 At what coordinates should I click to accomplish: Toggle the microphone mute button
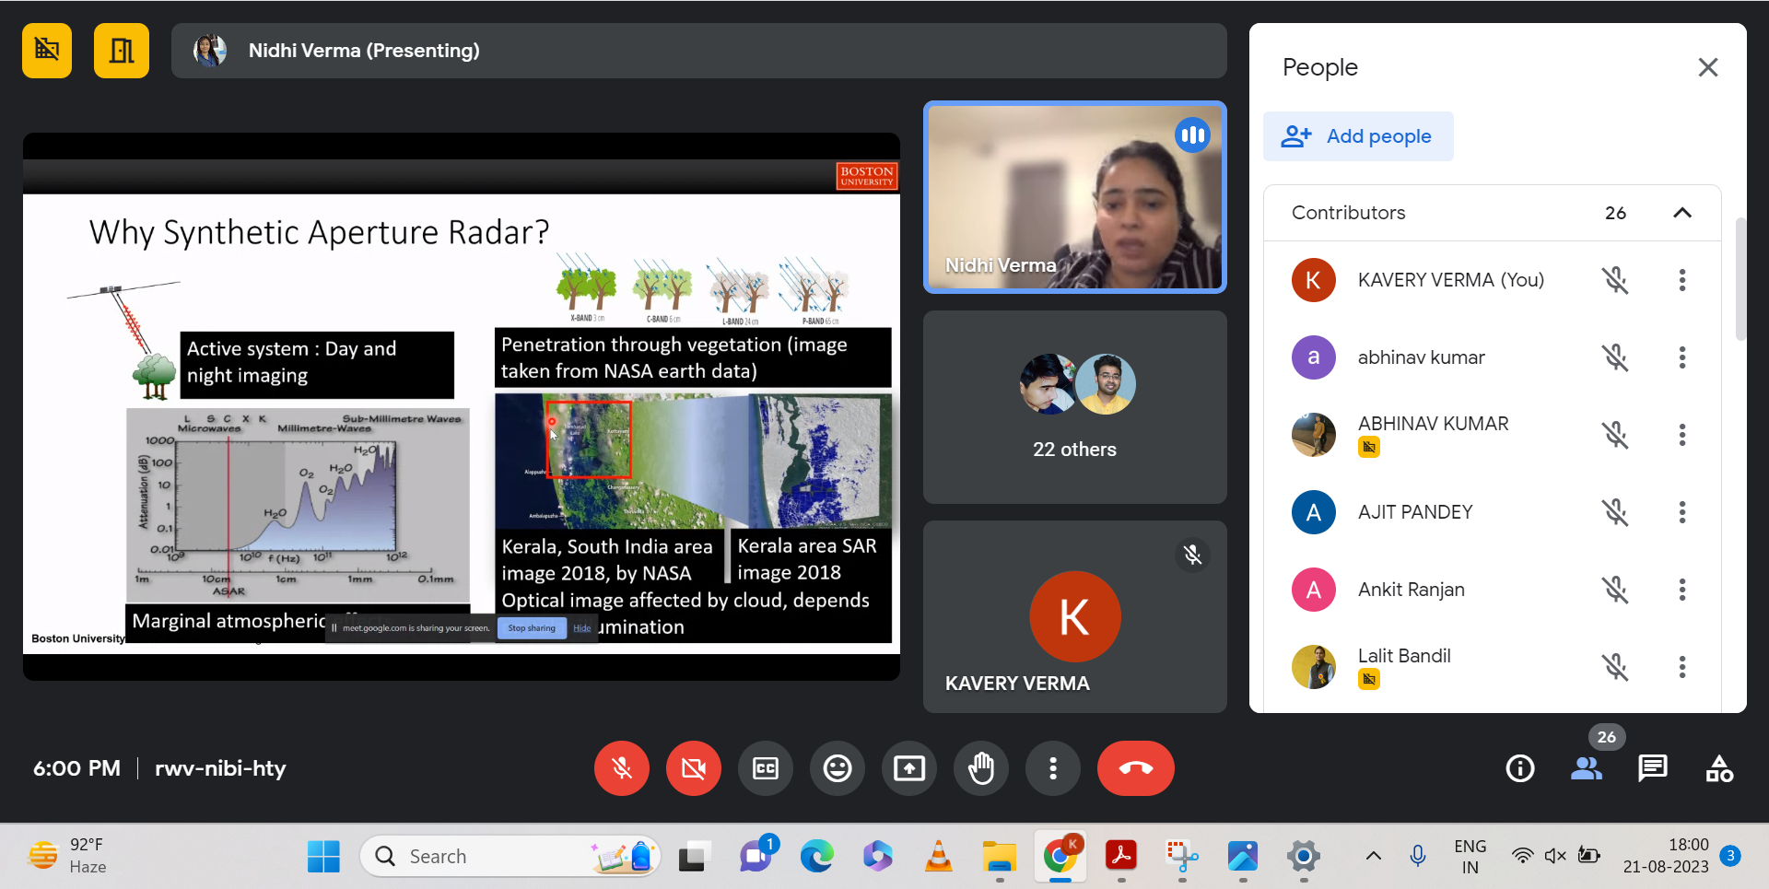[x=622, y=768]
